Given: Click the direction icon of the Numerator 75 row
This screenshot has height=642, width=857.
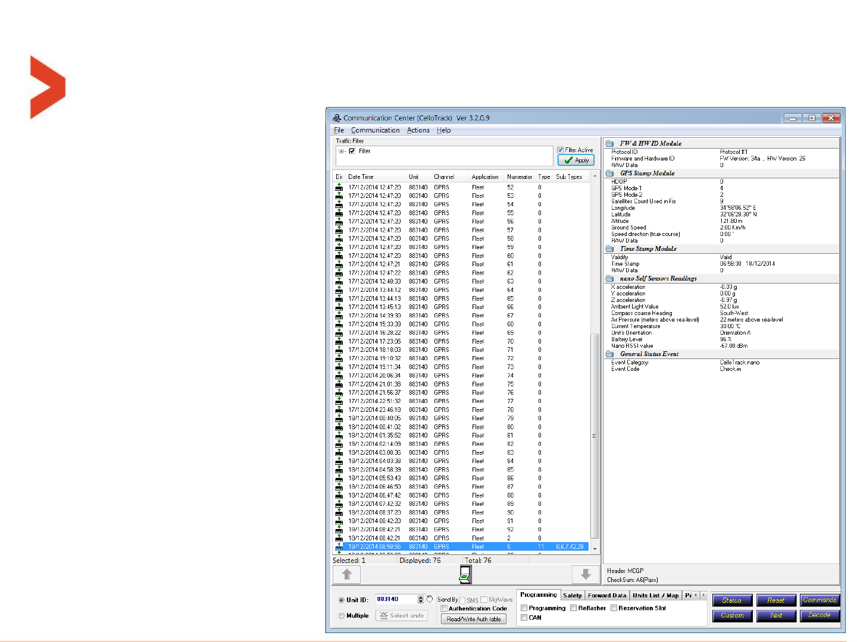Looking at the screenshot, I should click(x=339, y=384).
